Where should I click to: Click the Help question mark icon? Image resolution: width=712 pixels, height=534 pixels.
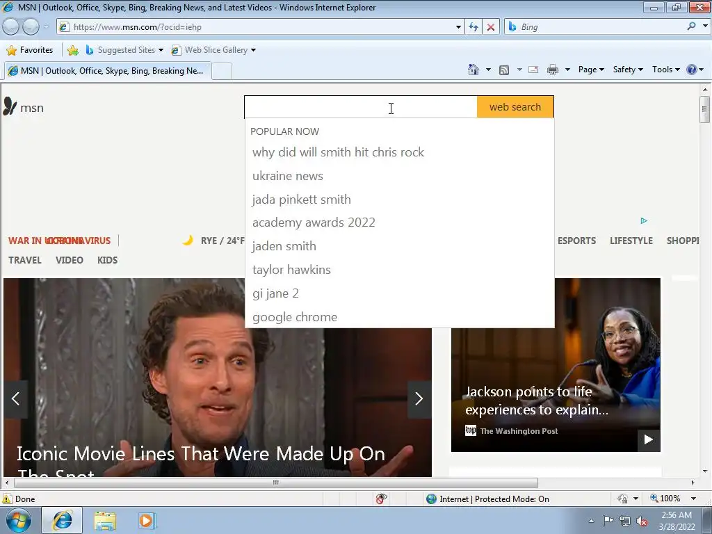(x=692, y=70)
